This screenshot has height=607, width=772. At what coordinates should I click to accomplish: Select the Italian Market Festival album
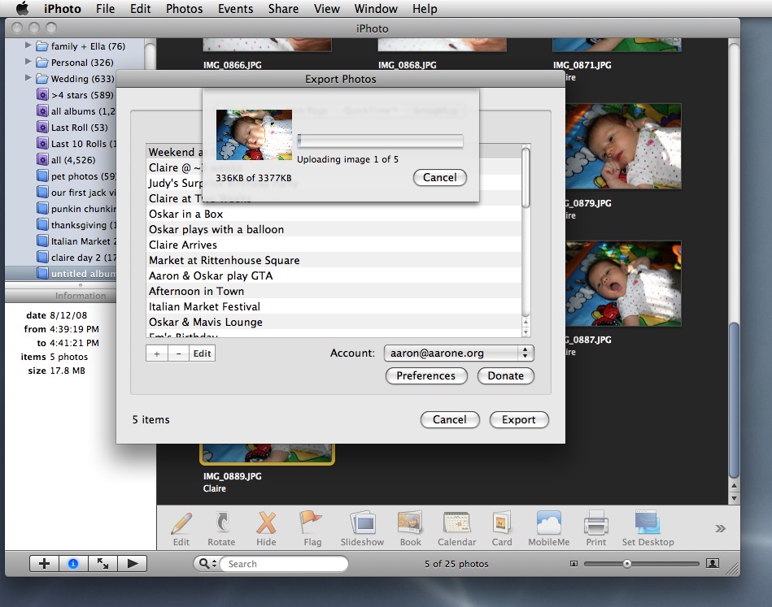[204, 306]
